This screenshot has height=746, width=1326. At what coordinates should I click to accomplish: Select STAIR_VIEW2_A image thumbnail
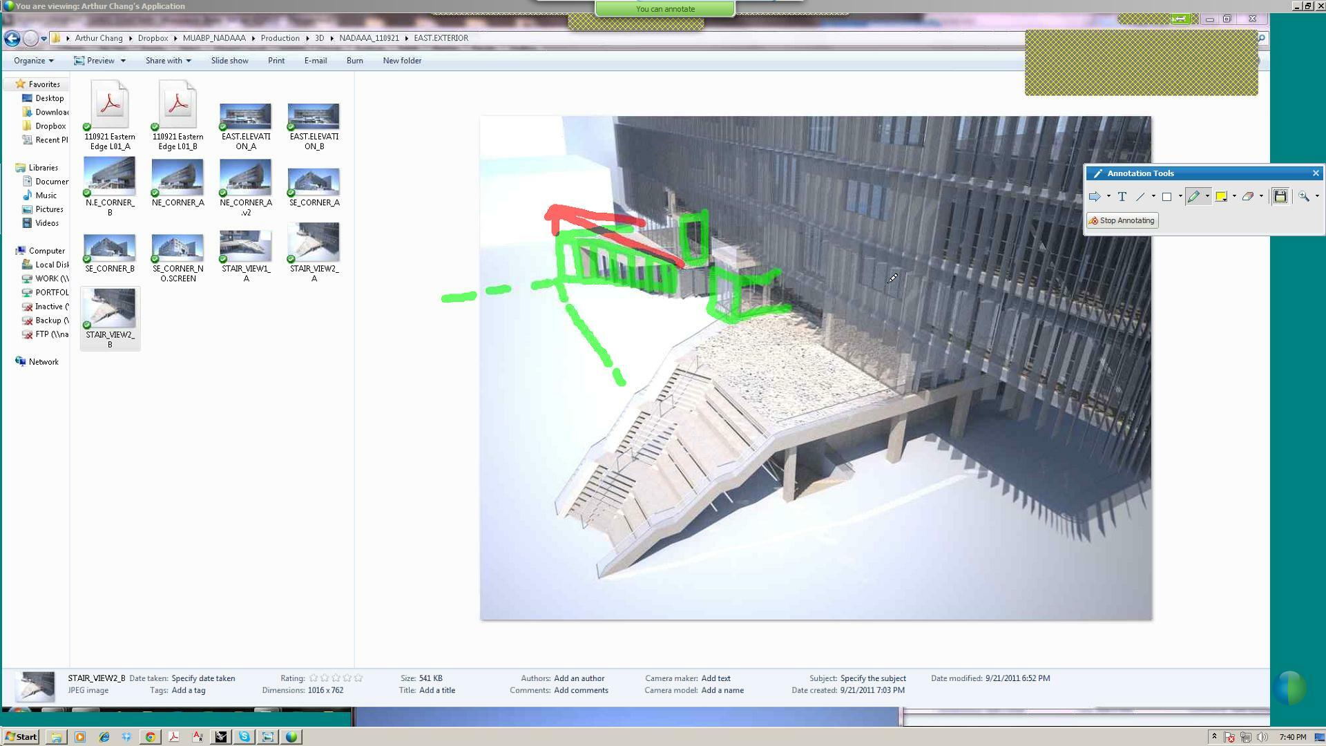point(314,252)
